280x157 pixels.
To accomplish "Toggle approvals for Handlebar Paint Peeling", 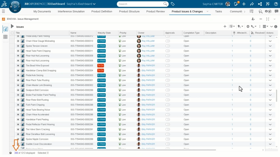I will pos(168,119).
